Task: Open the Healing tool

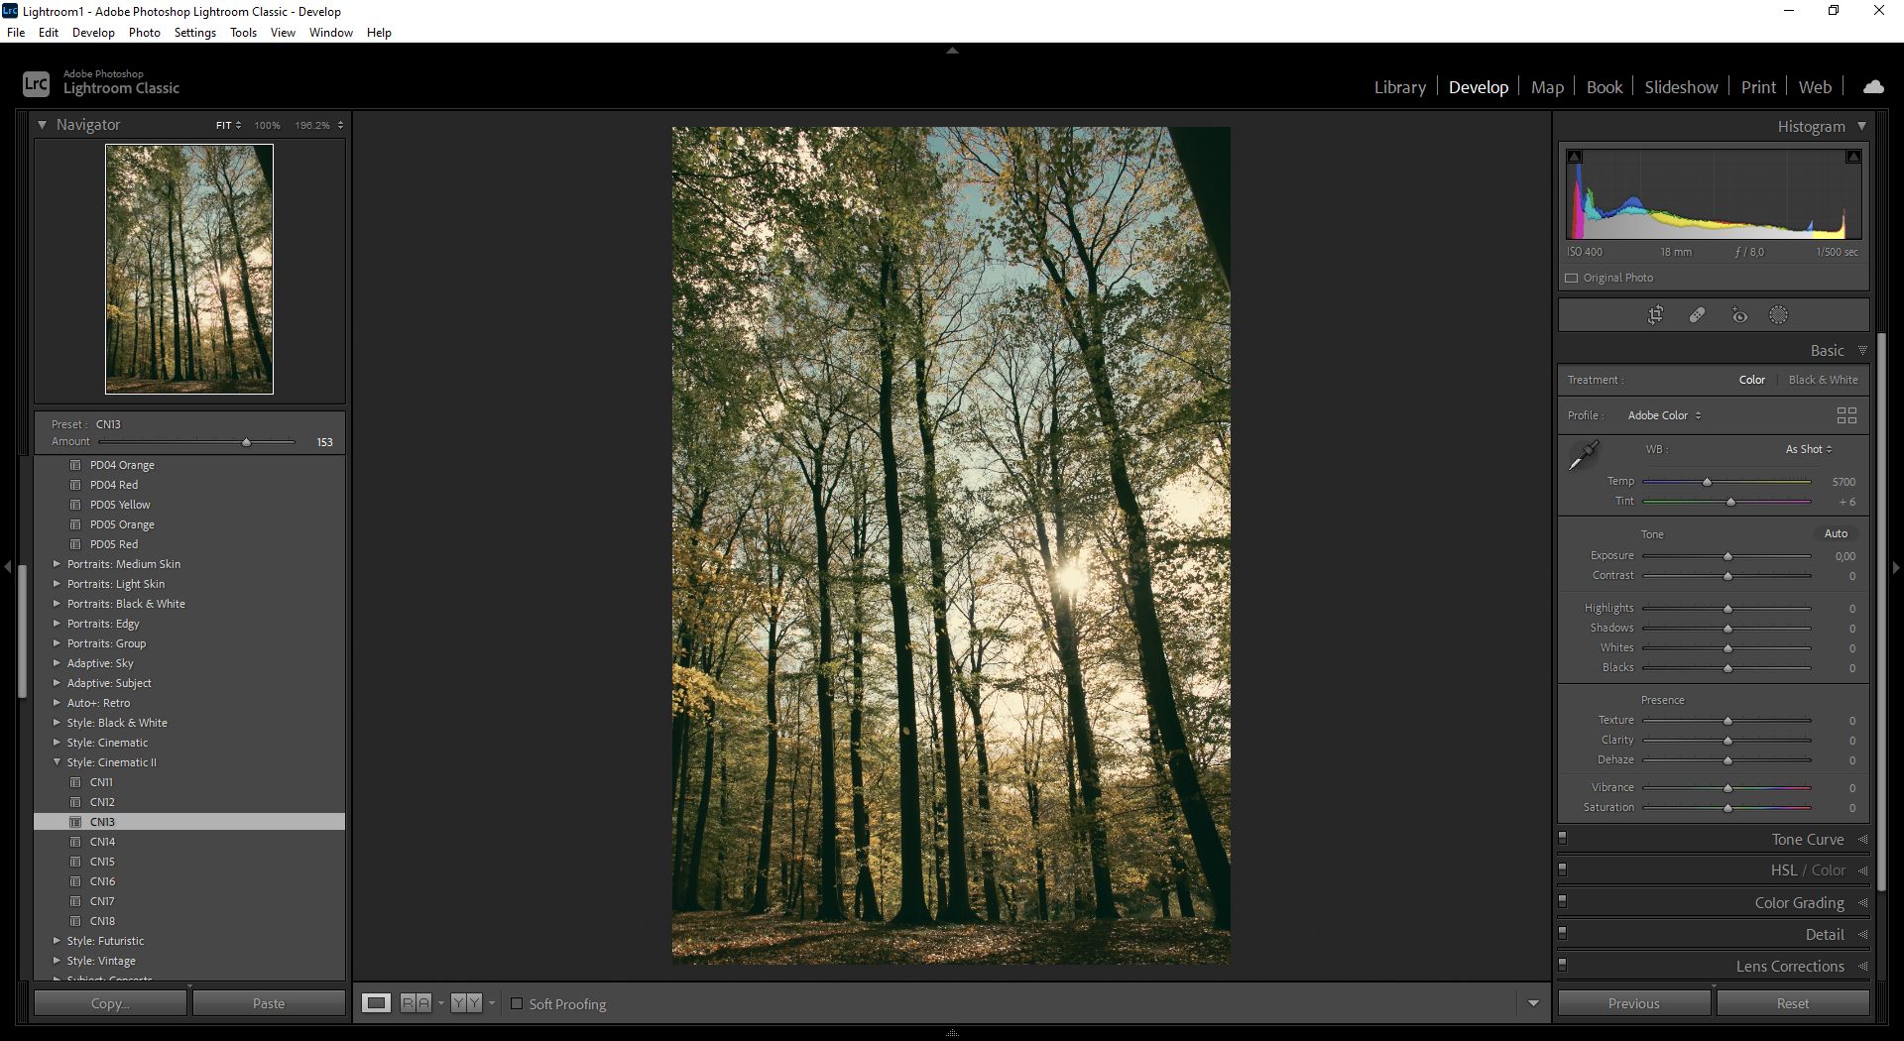Action: click(1698, 314)
